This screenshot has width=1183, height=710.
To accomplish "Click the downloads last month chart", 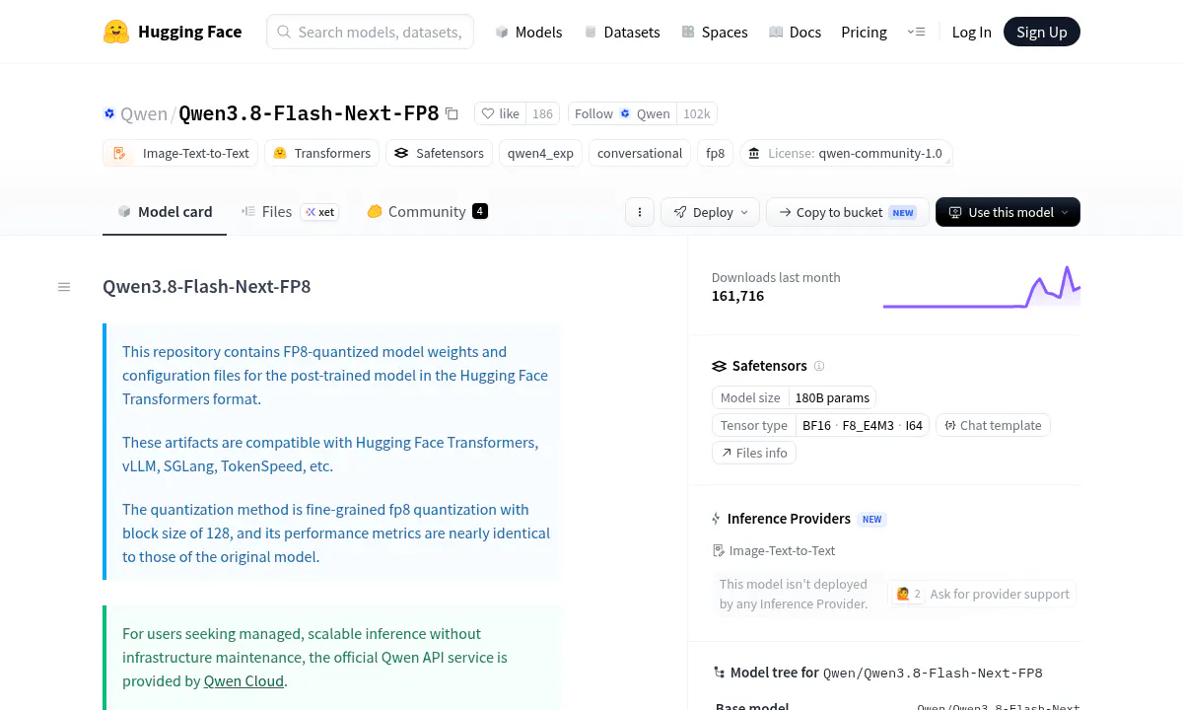I will 982,286.
